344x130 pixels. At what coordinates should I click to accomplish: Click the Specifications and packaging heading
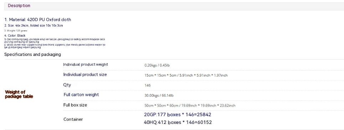pyautogui.click(x=33, y=54)
